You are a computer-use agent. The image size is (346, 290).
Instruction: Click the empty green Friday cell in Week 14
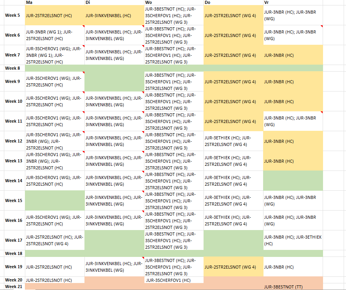point(293,181)
